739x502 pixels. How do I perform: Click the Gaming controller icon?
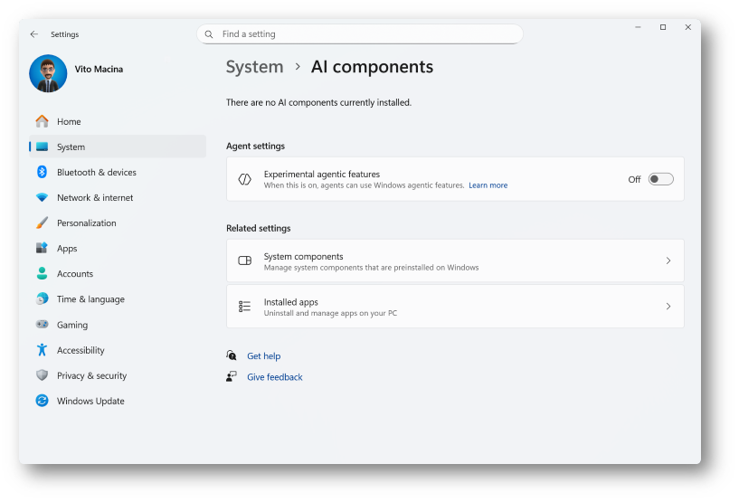click(x=42, y=325)
